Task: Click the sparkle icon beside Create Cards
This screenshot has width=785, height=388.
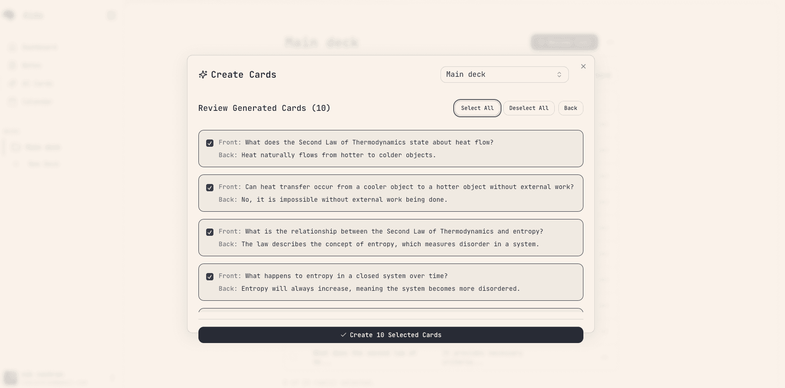Action: [x=203, y=75]
